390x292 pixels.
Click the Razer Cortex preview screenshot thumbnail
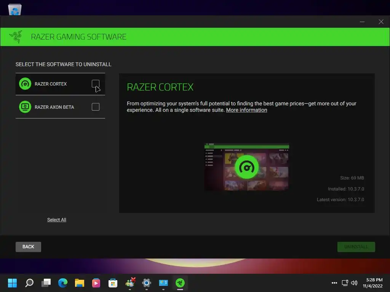pos(246,167)
